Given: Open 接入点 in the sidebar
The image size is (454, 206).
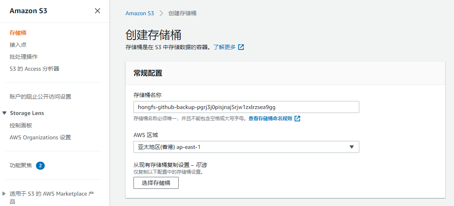Looking at the screenshot, I should coord(18,45).
